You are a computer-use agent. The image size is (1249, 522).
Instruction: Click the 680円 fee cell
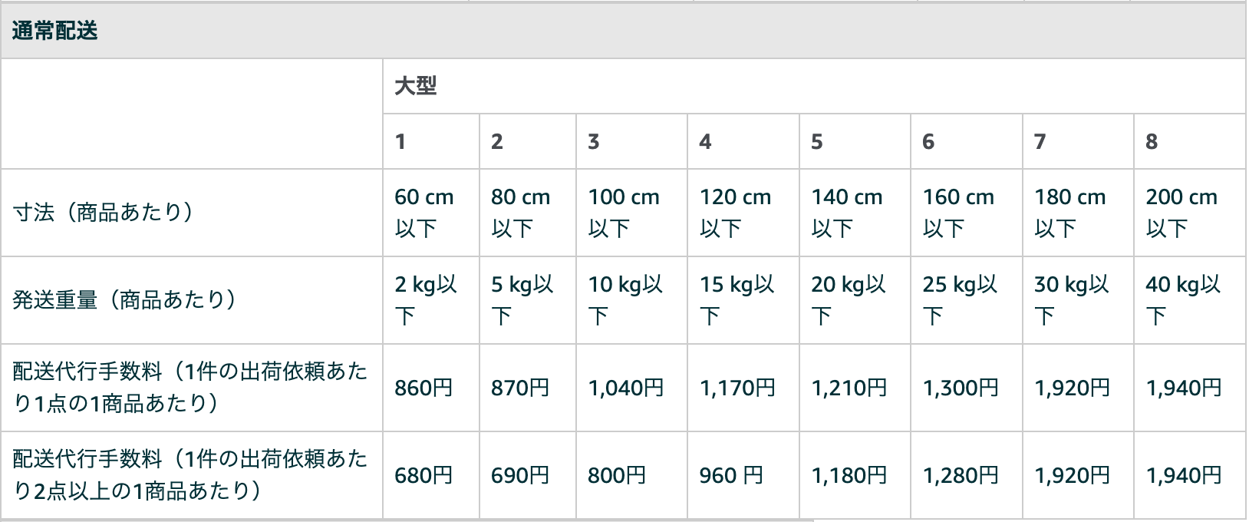(x=423, y=476)
